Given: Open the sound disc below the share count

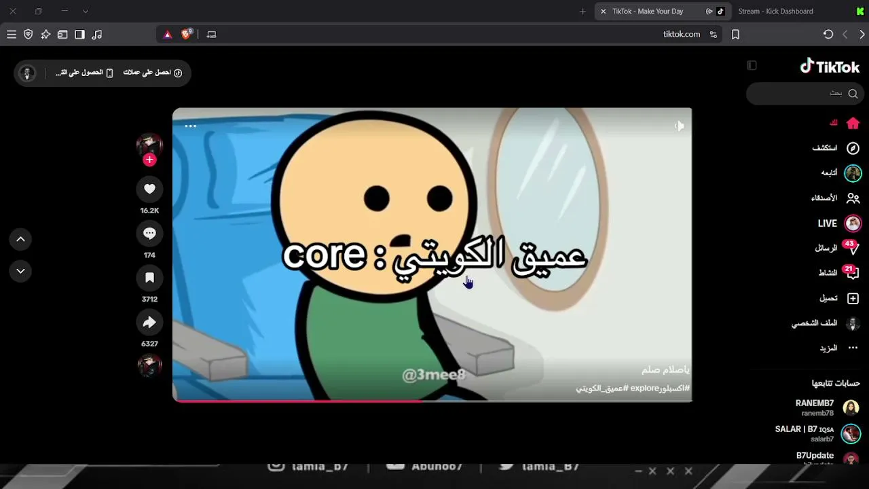Looking at the screenshot, I should (x=149, y=367).
